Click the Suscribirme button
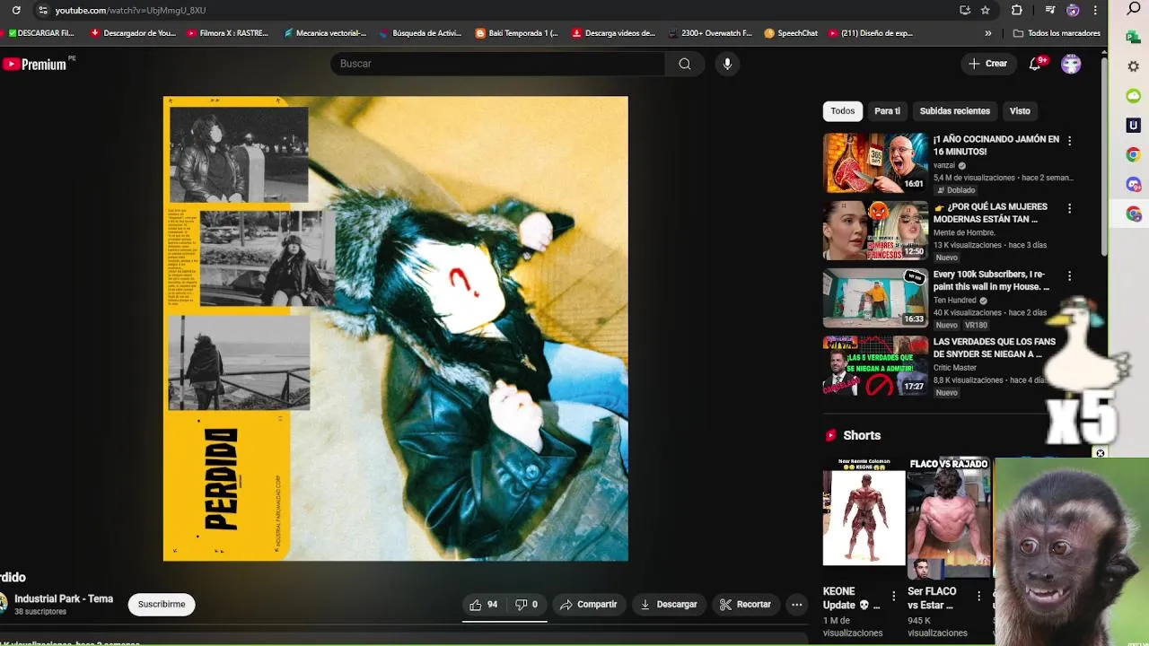 pyautogui.click(x=162, y=604)
